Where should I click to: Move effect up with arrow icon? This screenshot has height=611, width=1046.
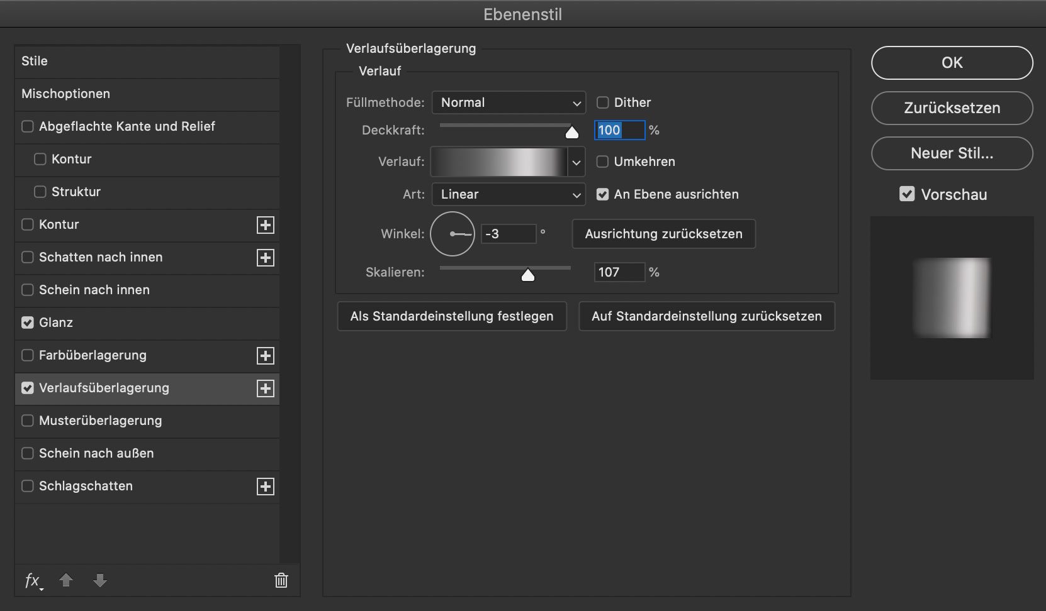click(66, 580)
